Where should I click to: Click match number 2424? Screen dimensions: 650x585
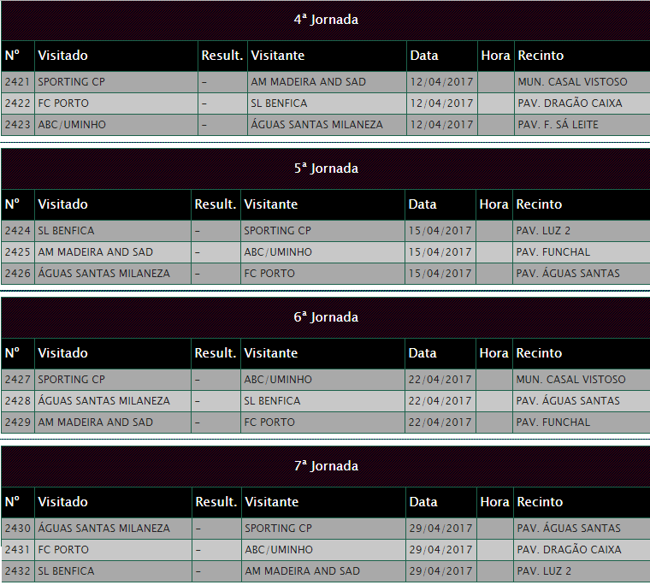click(x=17, y=231)
